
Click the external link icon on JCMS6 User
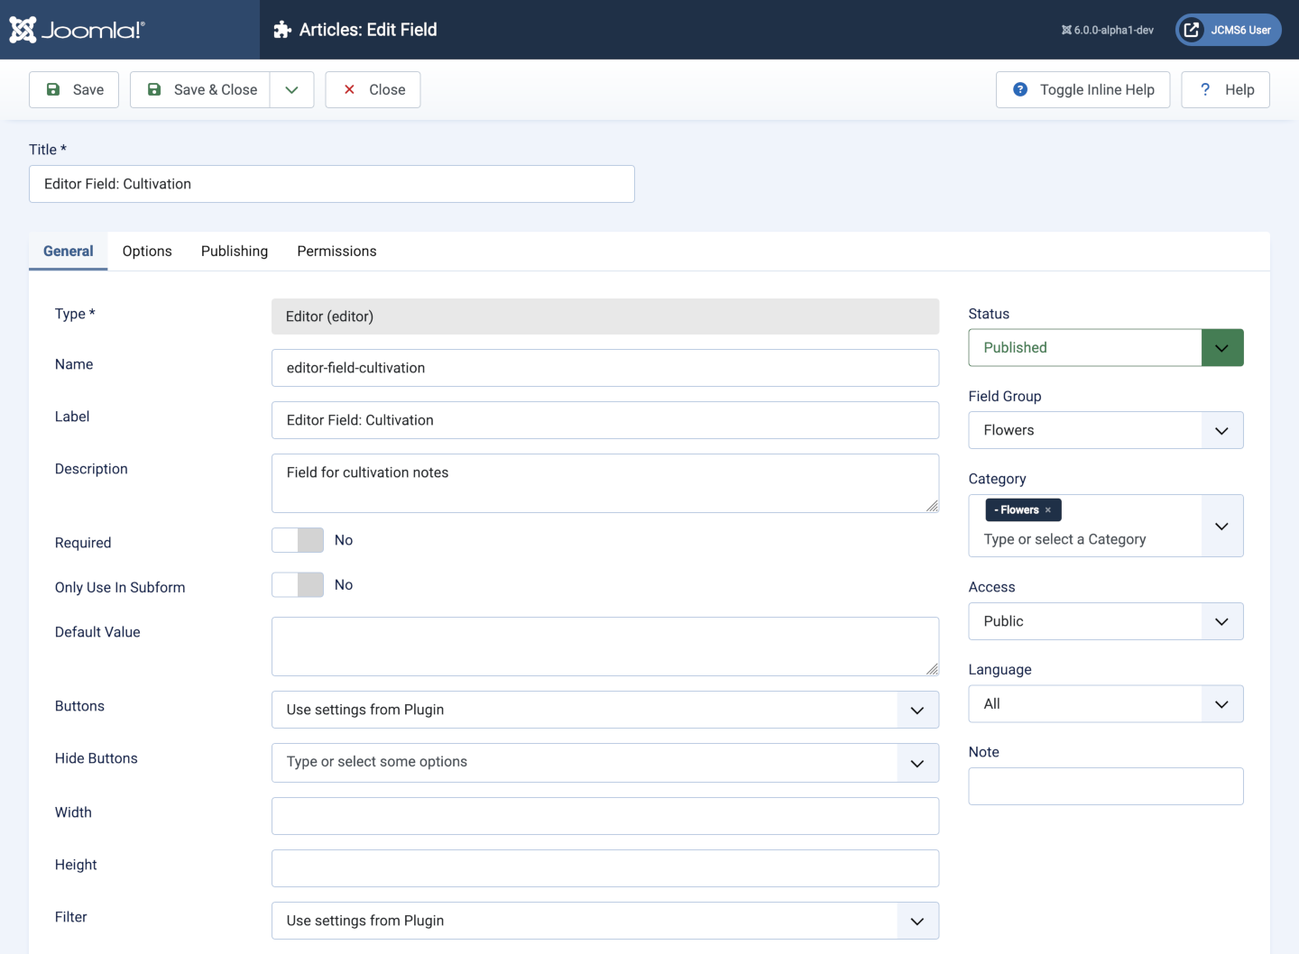tap(1191, 29)
